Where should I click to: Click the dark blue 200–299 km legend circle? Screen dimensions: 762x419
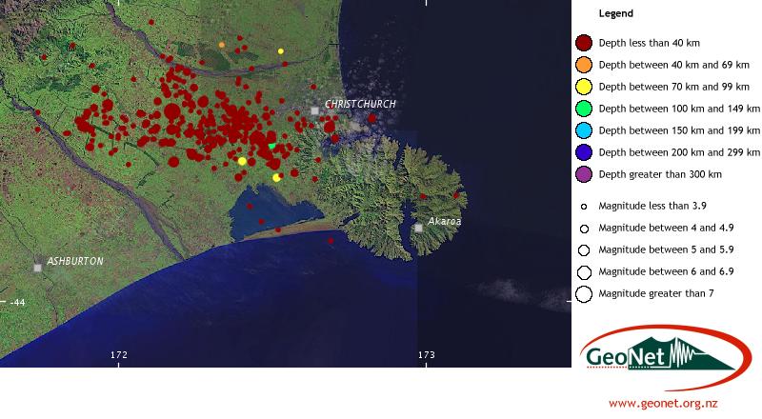pyautogui.click(x=584, y=152)
